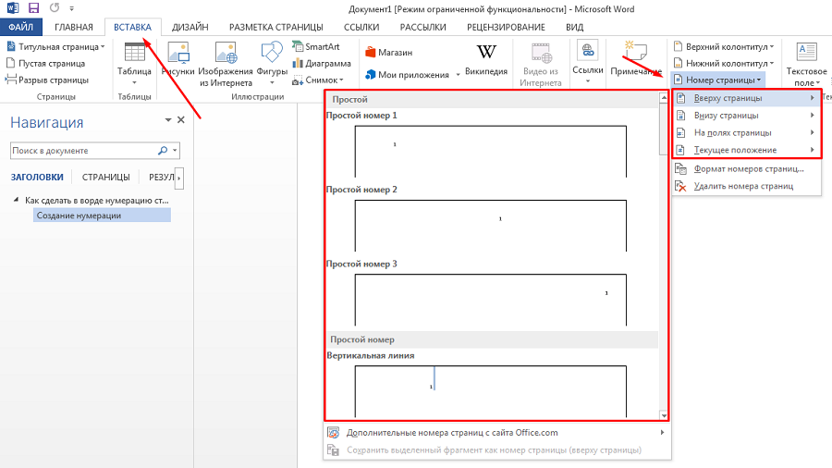Insert a SmartArt graphic
Image resolution: width=832 pixels, height=468 pixels.
314,46
